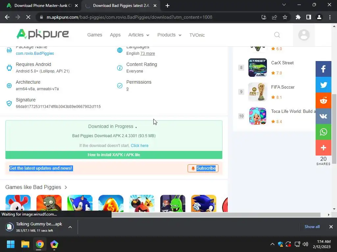Click the signature hash text
Screen dimensions: 337x252
pyautogui.click(x=58, y=107)
